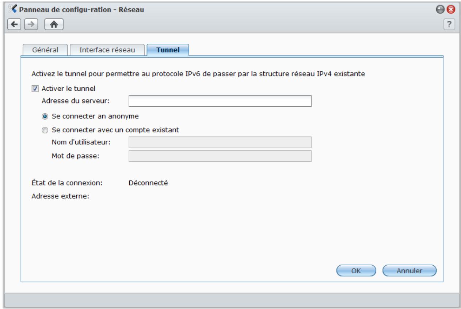The width and height of the screenshot is (461, 309).
Task: Cancel changes with Annuler
Action: click(409, 271)
